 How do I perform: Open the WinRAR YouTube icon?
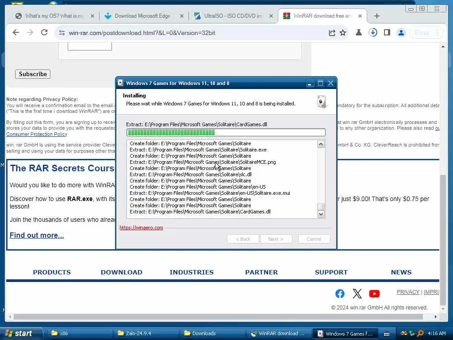[x=374, y=294]
